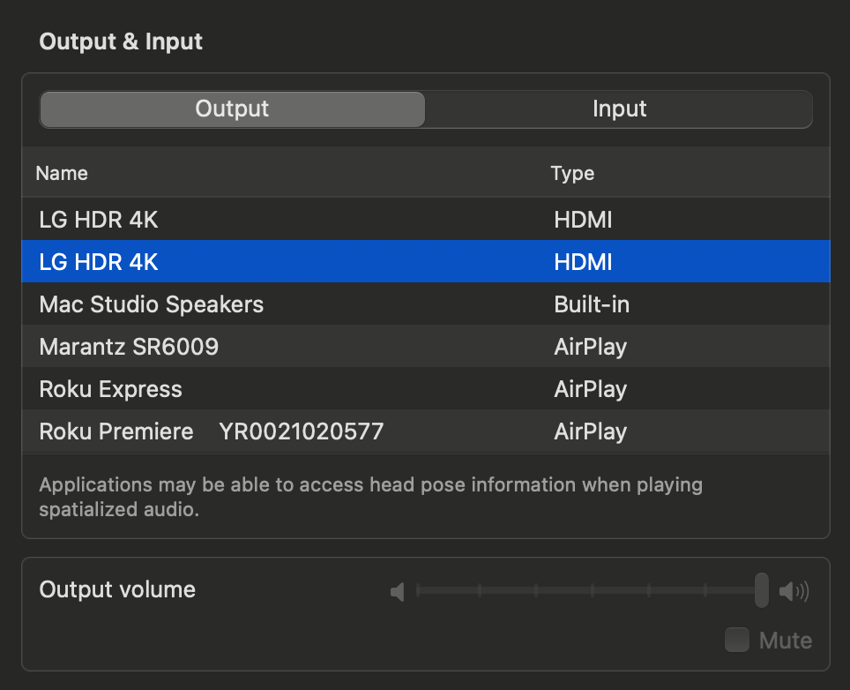Image resolution: width=850 pixels, height=690 pixels.
Task: Click the Output volume label
Action: coord(117,589)
